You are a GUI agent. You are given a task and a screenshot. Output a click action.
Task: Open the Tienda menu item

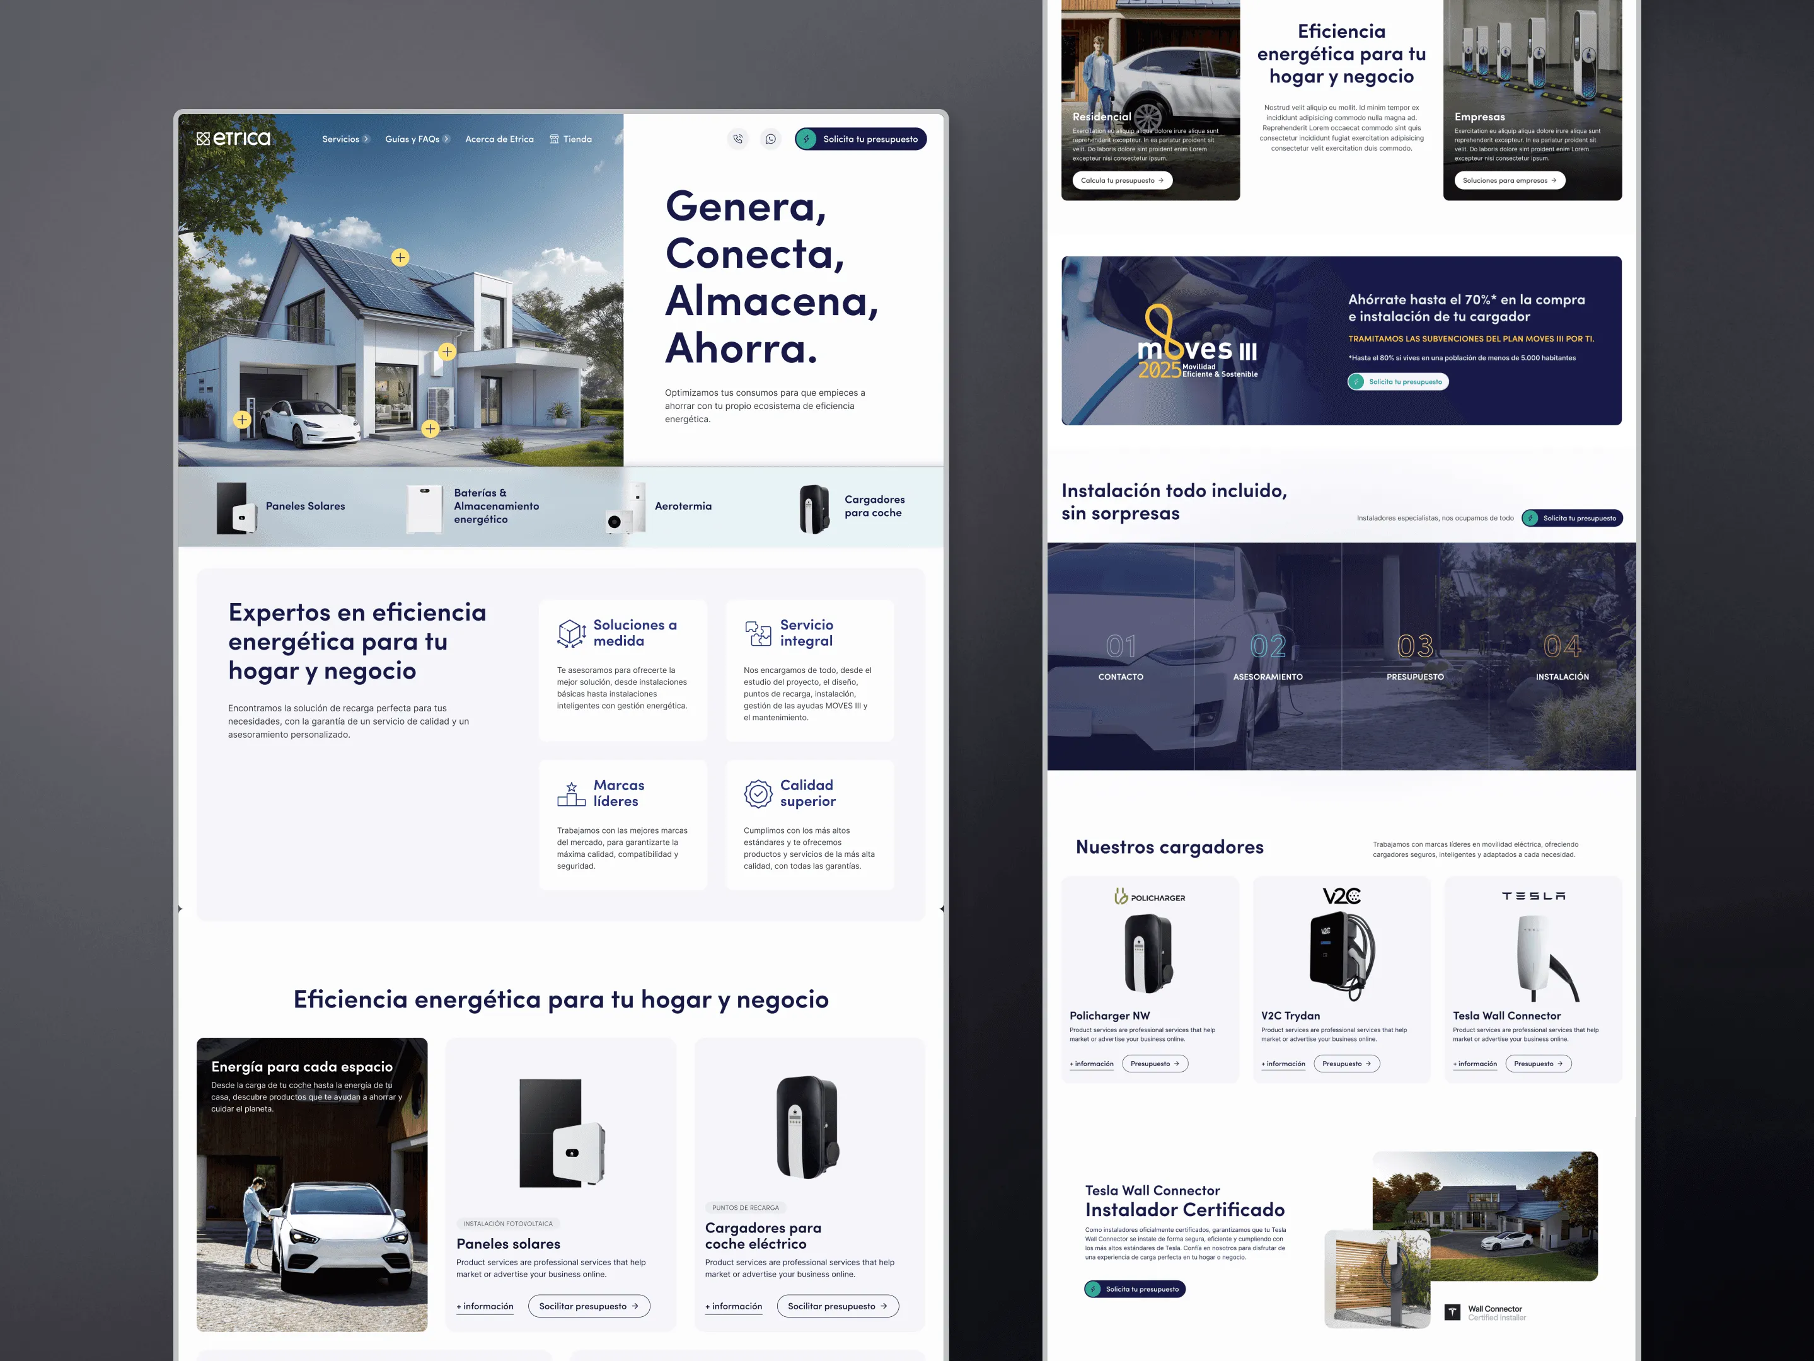click(571, 139)
